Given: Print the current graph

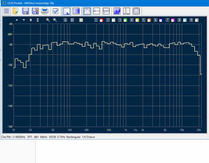Looking at the screenshot, I should pos(45,11).
